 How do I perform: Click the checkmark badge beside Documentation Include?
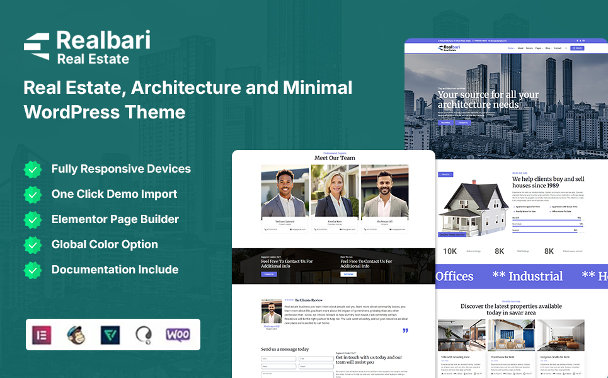click(32, 270)
